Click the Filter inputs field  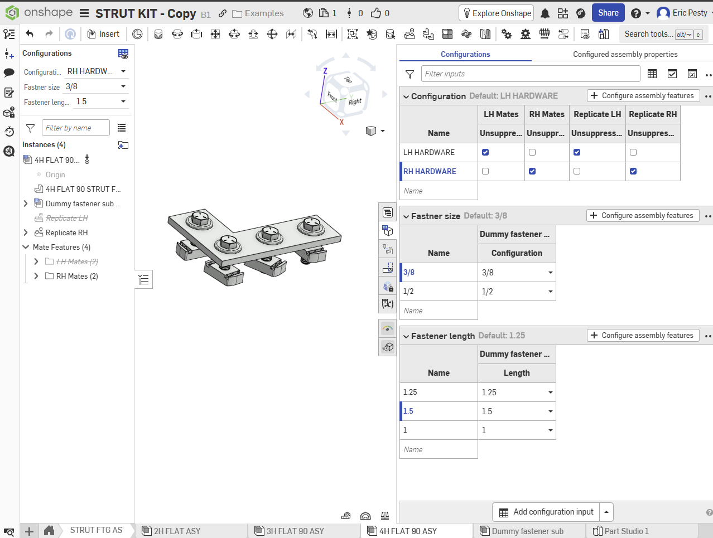(x=531, y=74)
